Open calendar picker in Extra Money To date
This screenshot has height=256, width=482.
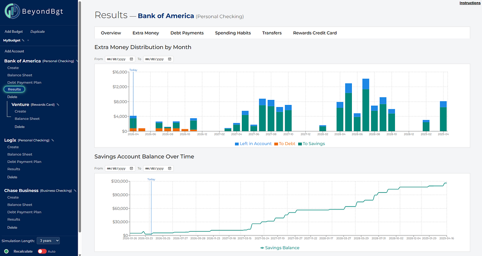[169, 59]
